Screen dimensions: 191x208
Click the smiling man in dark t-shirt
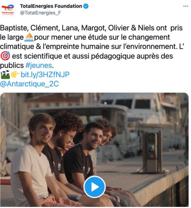tap(85, 154)
